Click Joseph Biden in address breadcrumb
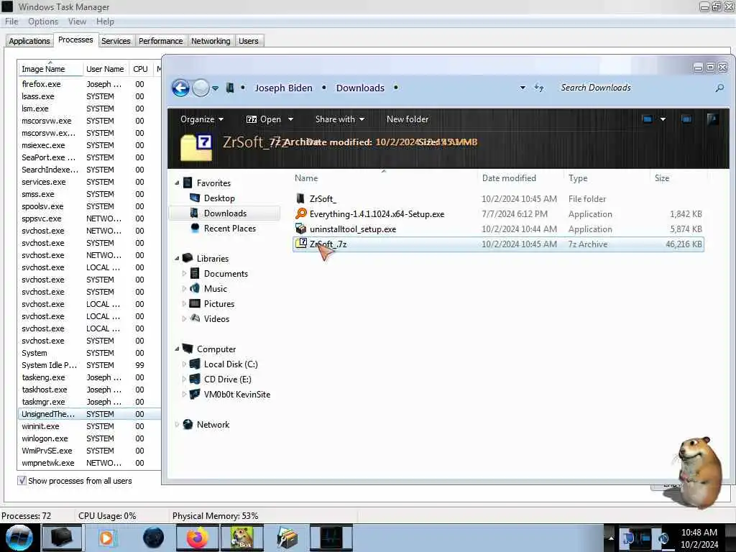 pos(283,88)
